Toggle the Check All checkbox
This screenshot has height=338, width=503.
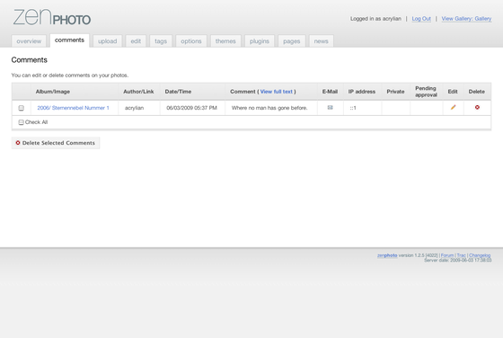(x=22, y=122)
